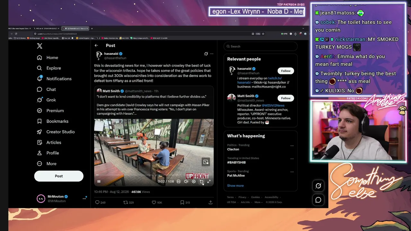Screen dimensions: 411x231
Task: Open Notifications in the sidebar
Action: coord(54,79)
